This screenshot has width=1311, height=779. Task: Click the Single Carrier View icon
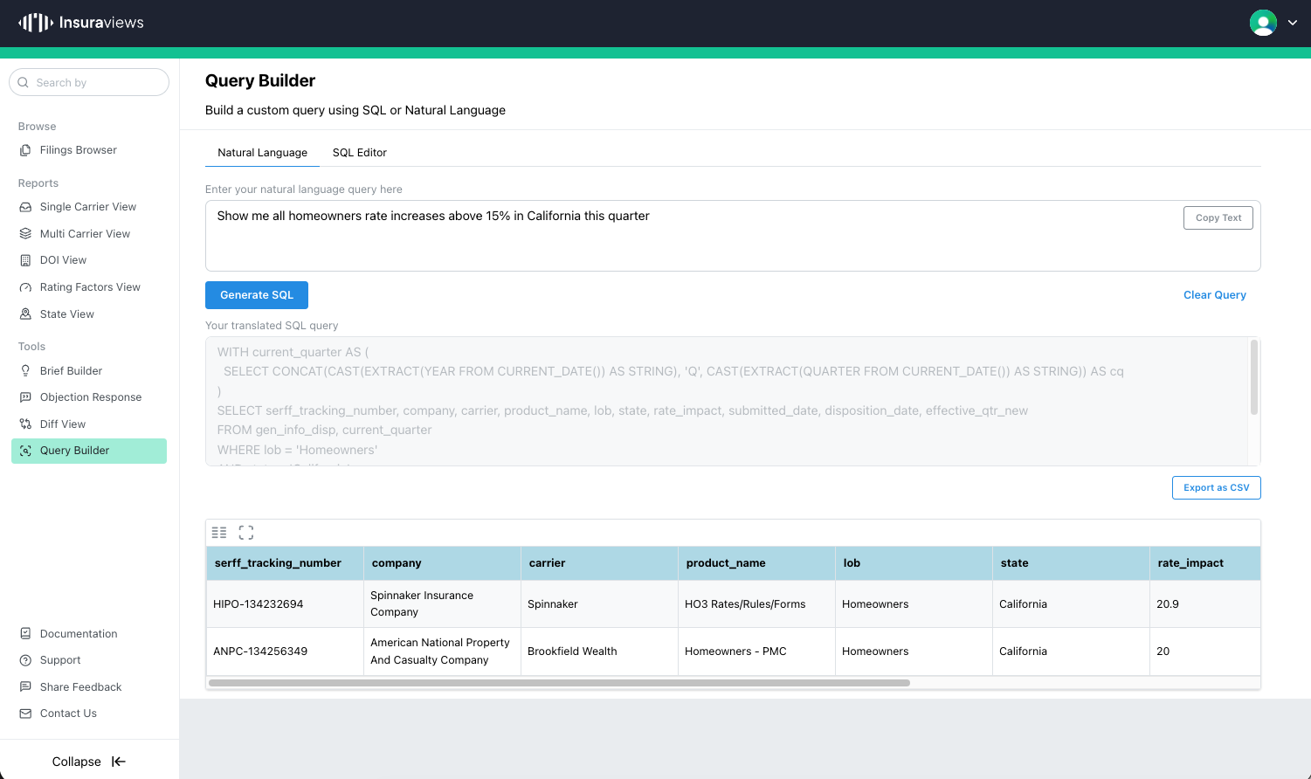[x=25, y=207]
